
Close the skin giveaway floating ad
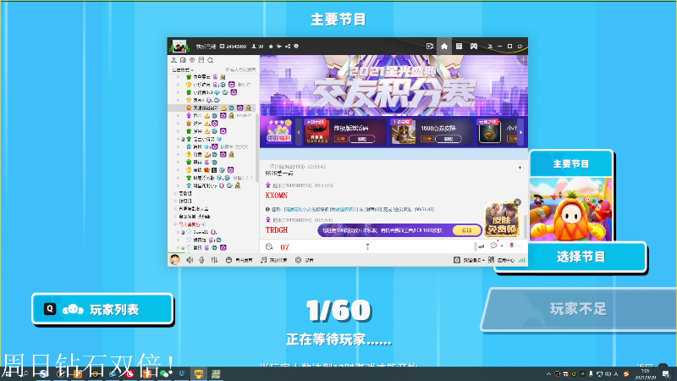(518, 202)
